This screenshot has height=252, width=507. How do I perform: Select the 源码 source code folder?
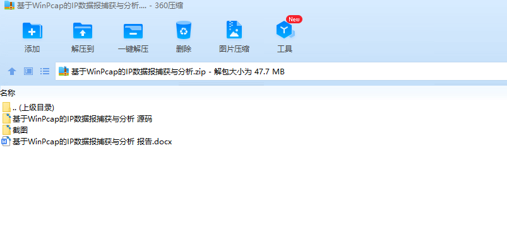pyautogui.click(x=77, y=118)
